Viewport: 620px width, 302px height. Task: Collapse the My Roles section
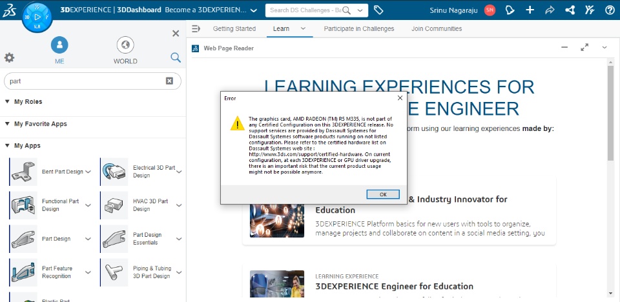pos(7,101)
